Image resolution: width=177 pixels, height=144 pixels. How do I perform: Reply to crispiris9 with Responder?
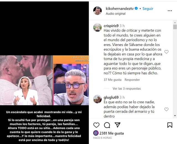tap(132, 80)
